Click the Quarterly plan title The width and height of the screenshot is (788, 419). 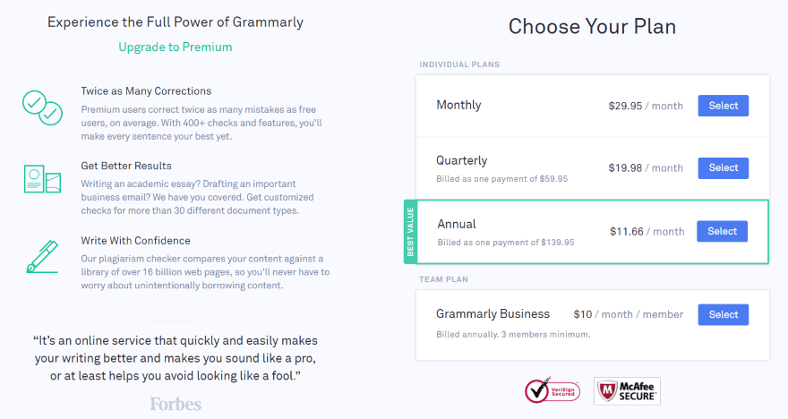click(462, 160)
